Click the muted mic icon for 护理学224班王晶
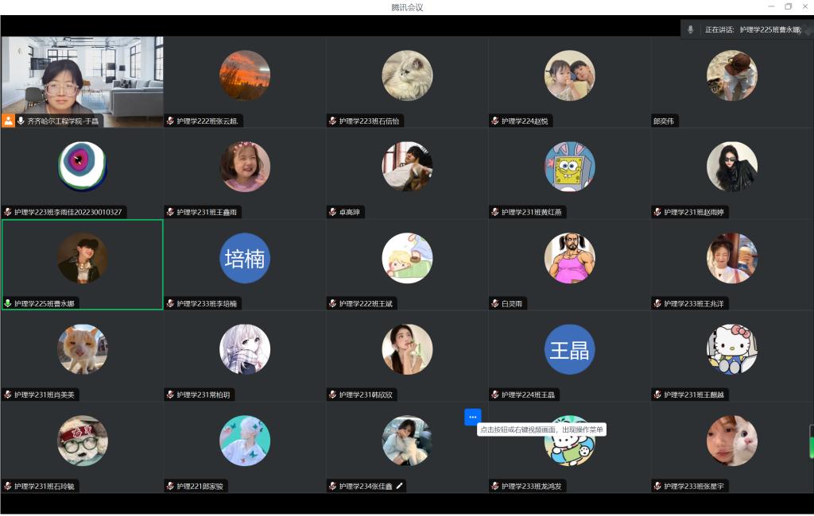This screenshot has height=516, width=814. pos(494,395)
